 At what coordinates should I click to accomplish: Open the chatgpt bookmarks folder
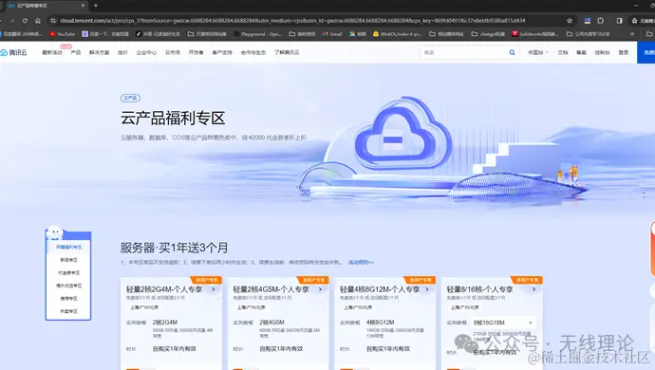(x=488, y=34)
